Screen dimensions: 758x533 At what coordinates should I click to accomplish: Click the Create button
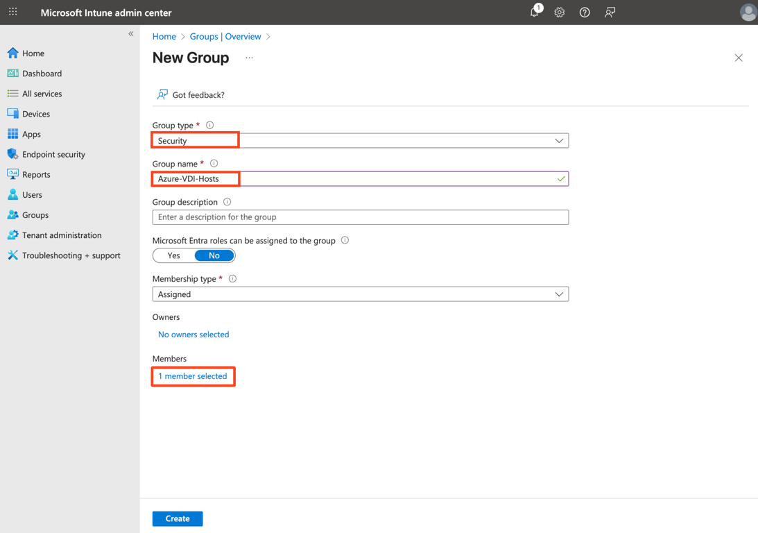tap(178, 518)
